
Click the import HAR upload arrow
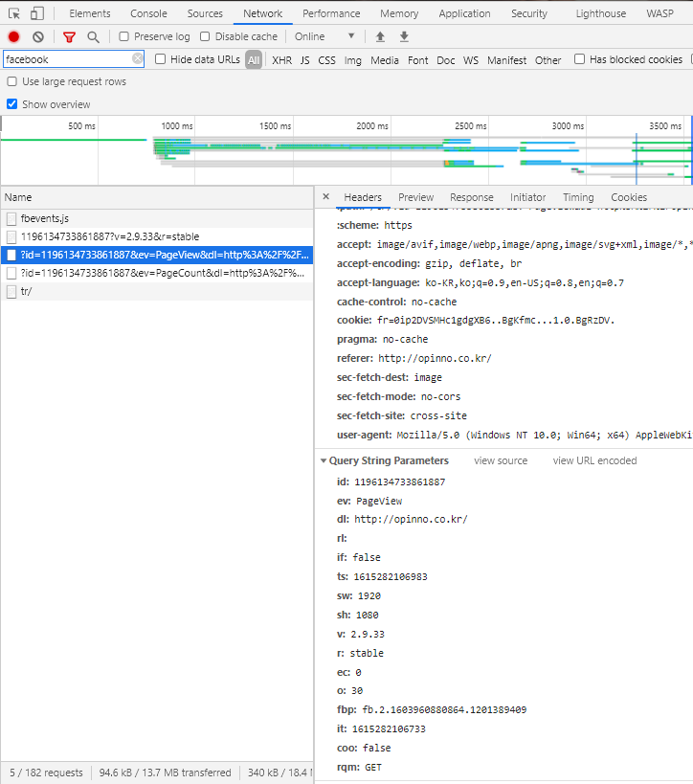tap(380, 36)
